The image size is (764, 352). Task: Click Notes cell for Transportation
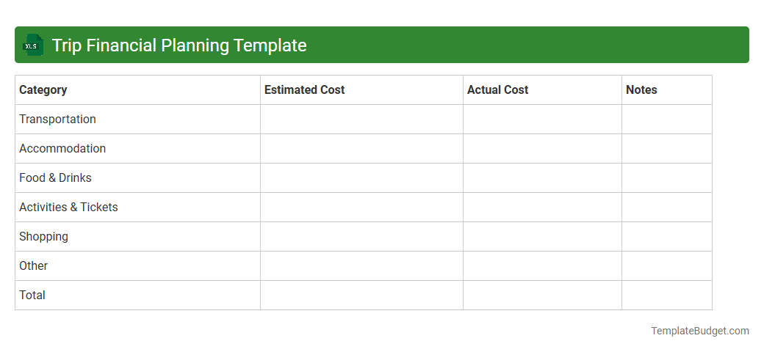pyautogui.click(x=667, y=119)
